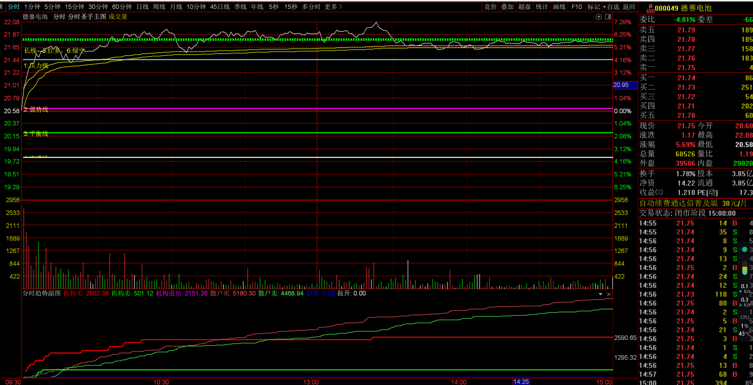Click the 竞价 button
Viewport: 753px width, 385px height.
tap(490, 7)
